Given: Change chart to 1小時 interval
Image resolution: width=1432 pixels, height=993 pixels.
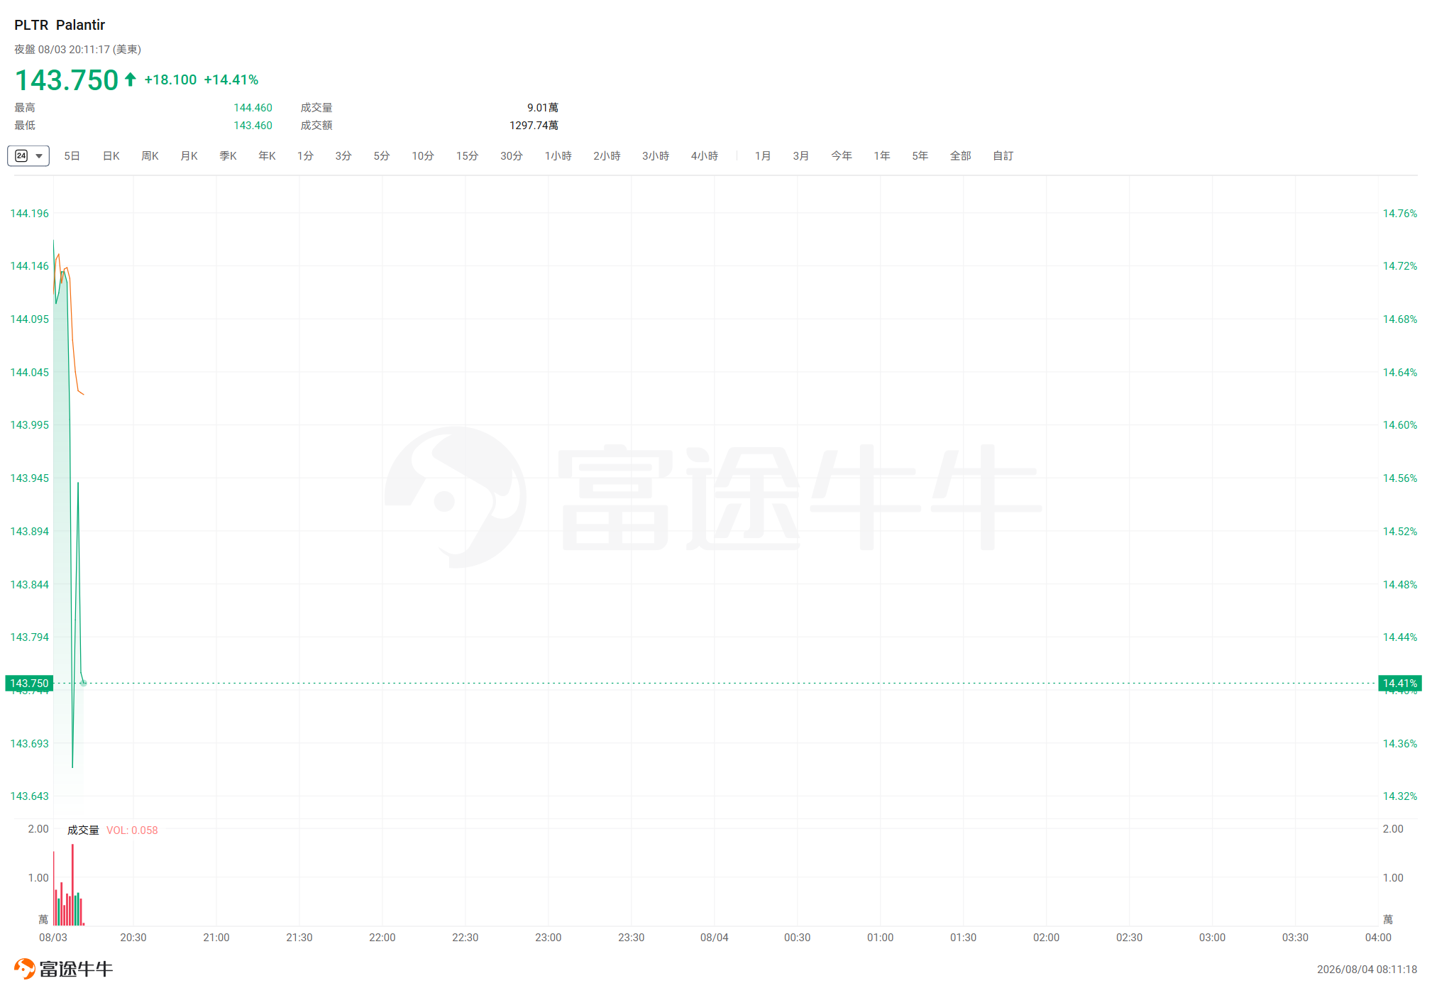Looking at the screenshot, I should coord(558,156).
